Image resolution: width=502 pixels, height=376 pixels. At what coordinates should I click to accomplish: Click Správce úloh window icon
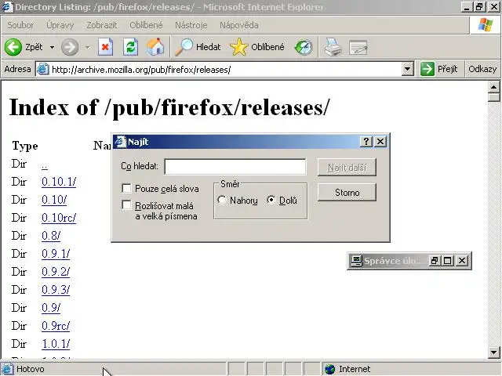tap(356, 261)
